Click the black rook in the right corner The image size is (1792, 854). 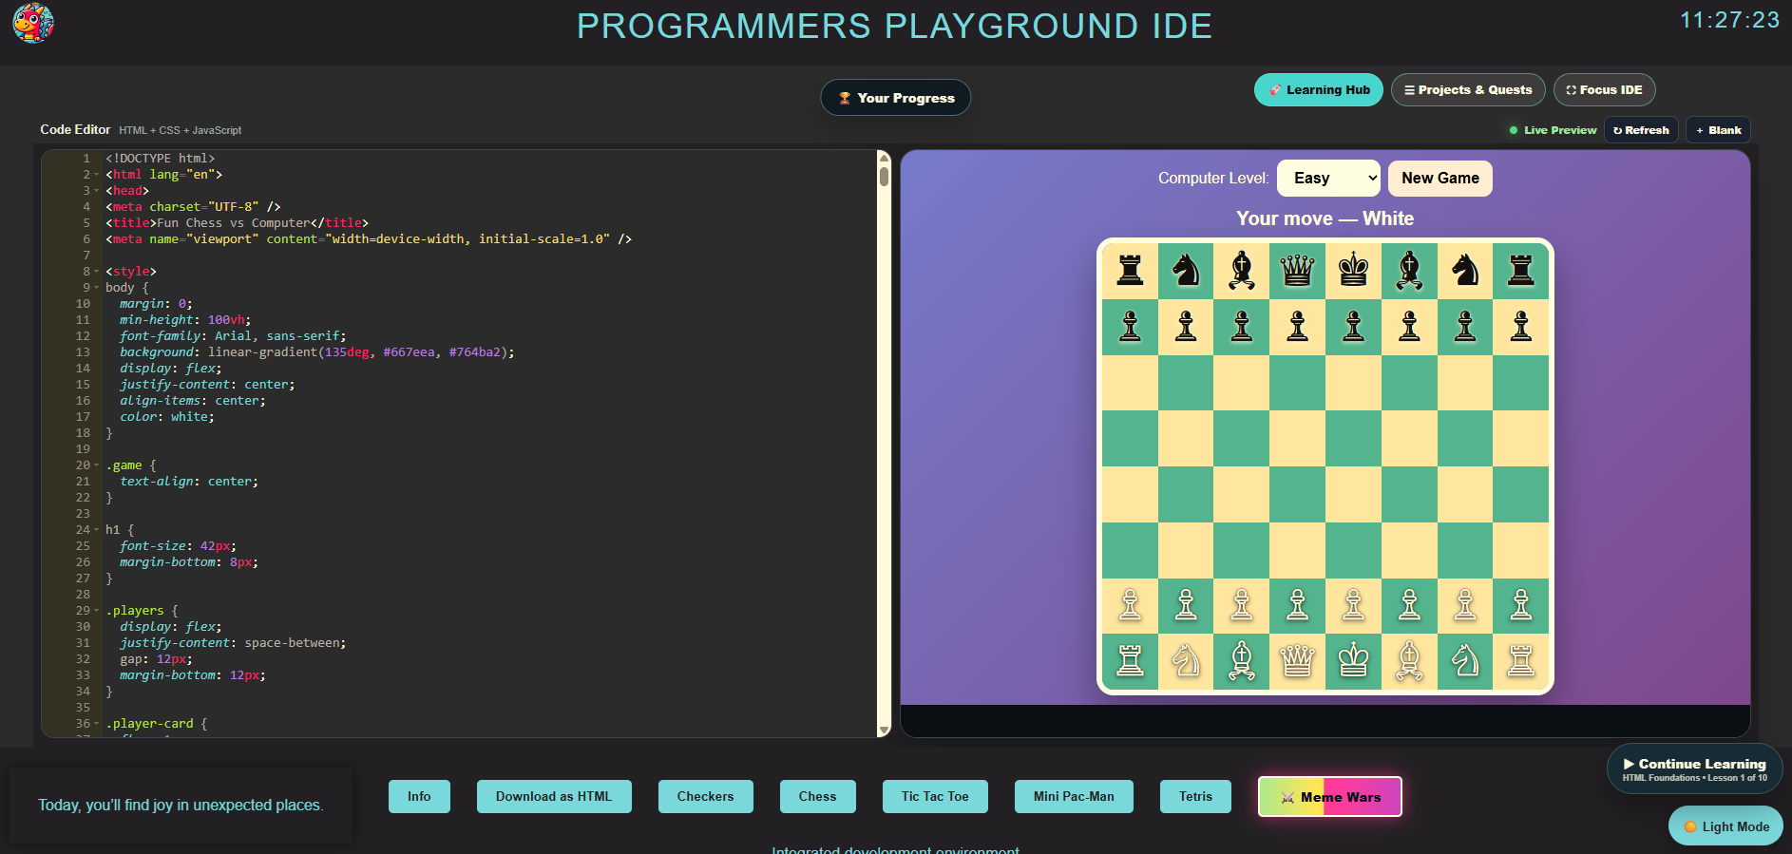1521,271
